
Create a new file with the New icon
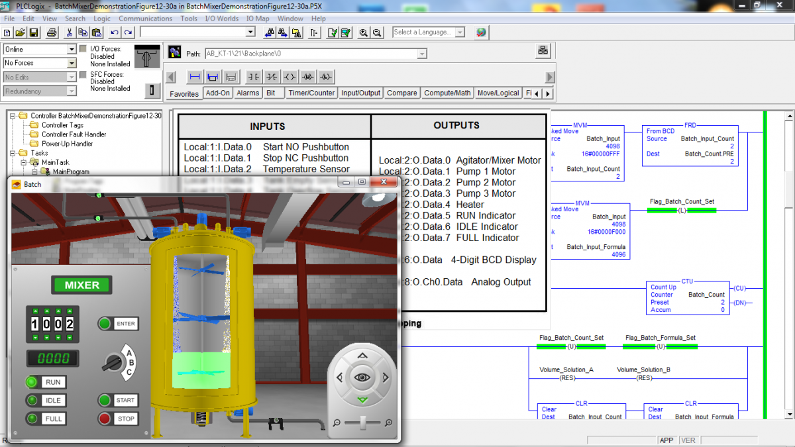pyautogui.click(x=7, y=32)
